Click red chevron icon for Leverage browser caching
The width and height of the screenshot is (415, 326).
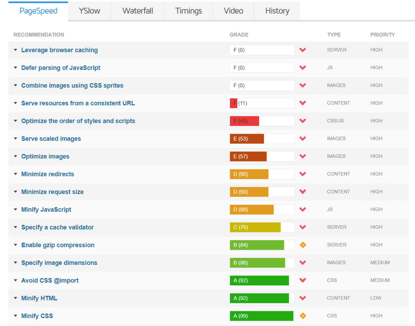[x=303, y=50]
